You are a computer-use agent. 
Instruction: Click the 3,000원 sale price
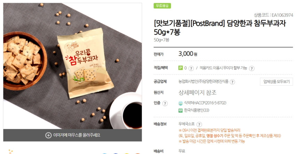tap(188, 54)
